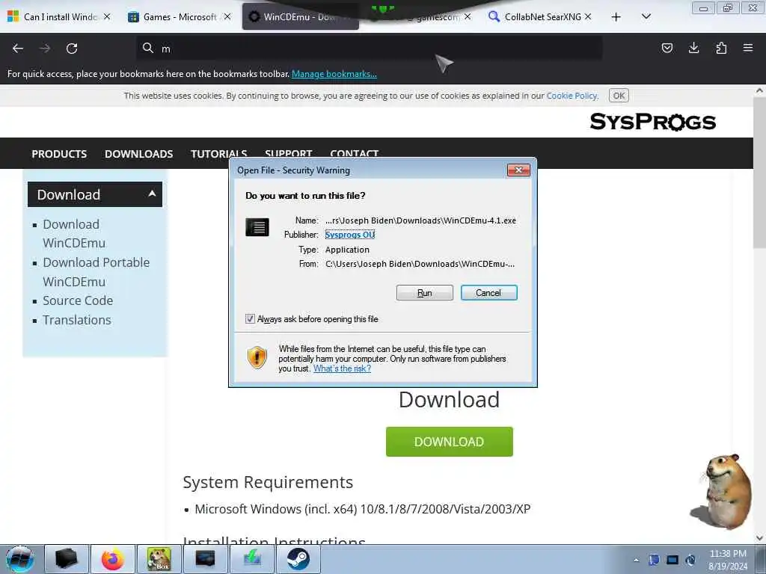Click the search magnifier in address bar
The width and height of the screenshot is (766, 574).
(147, 48)
